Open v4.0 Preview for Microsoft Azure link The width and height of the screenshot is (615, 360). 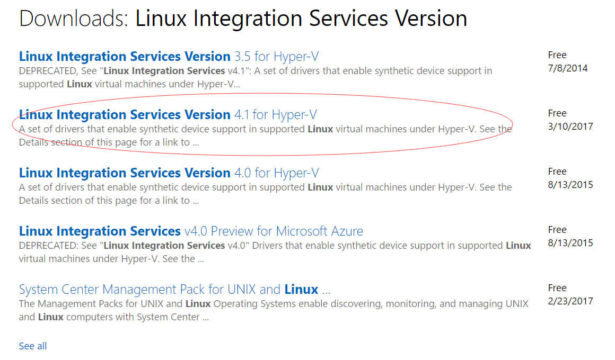[x=191, y=231]
